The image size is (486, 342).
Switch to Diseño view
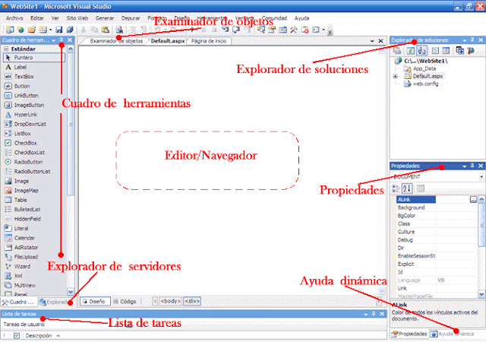coord(95,302)
